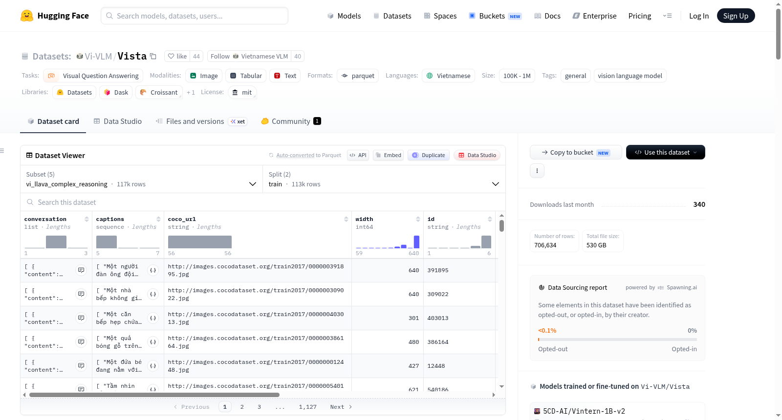Image resolution: width=782 pixels, height=420 pixels.
Task: Expand captions JSON icon for "Một người đàn ông" row
Action: click(x=153, y=270)
